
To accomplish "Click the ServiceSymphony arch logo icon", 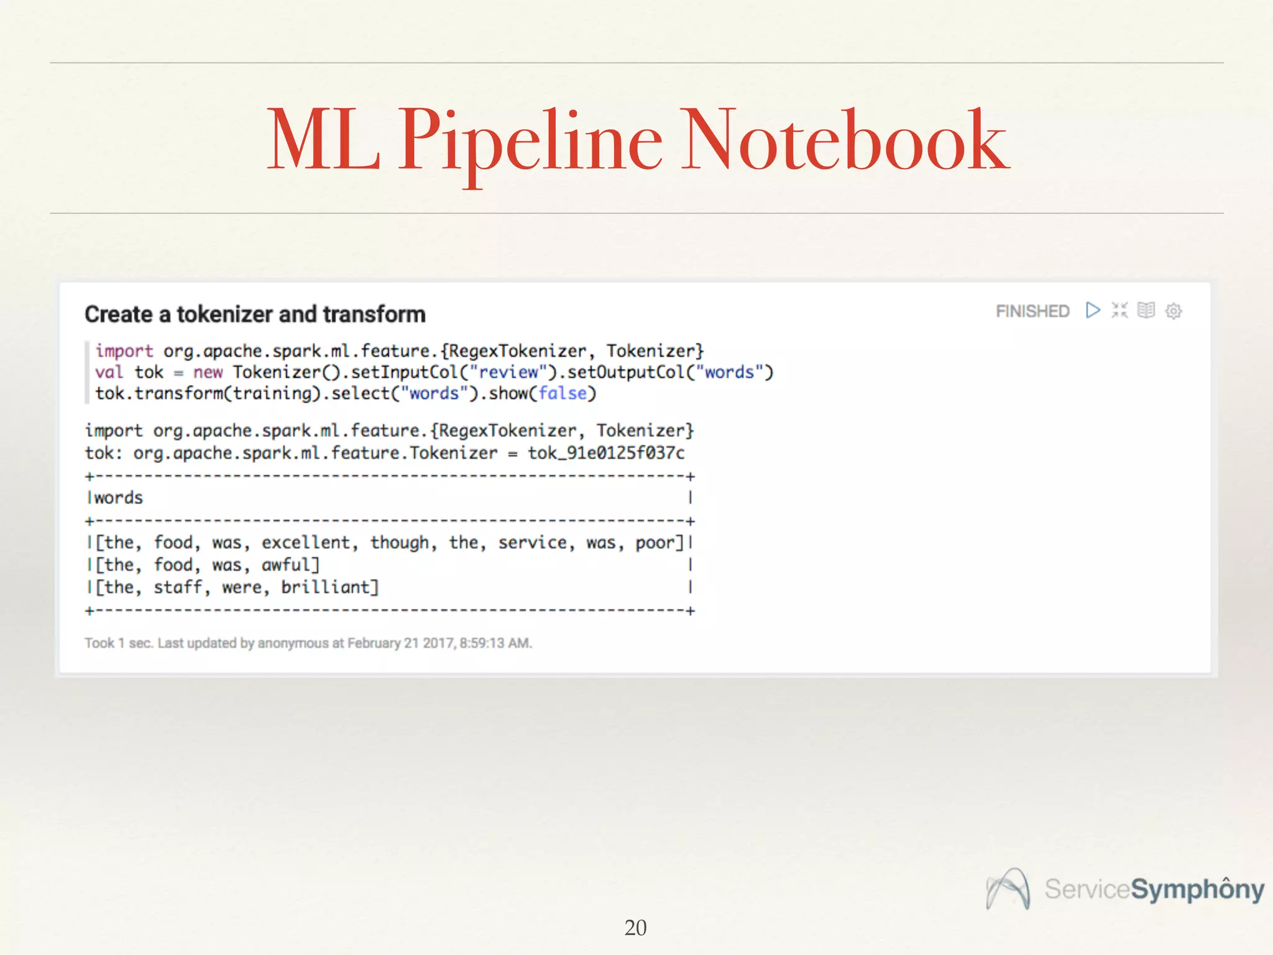I will (1008, 888).
